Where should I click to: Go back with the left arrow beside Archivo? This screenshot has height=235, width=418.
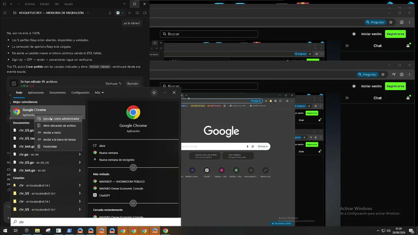11,4
